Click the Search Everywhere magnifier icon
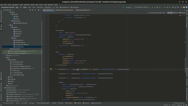This screenshot has width=188, height=106. 182,7
